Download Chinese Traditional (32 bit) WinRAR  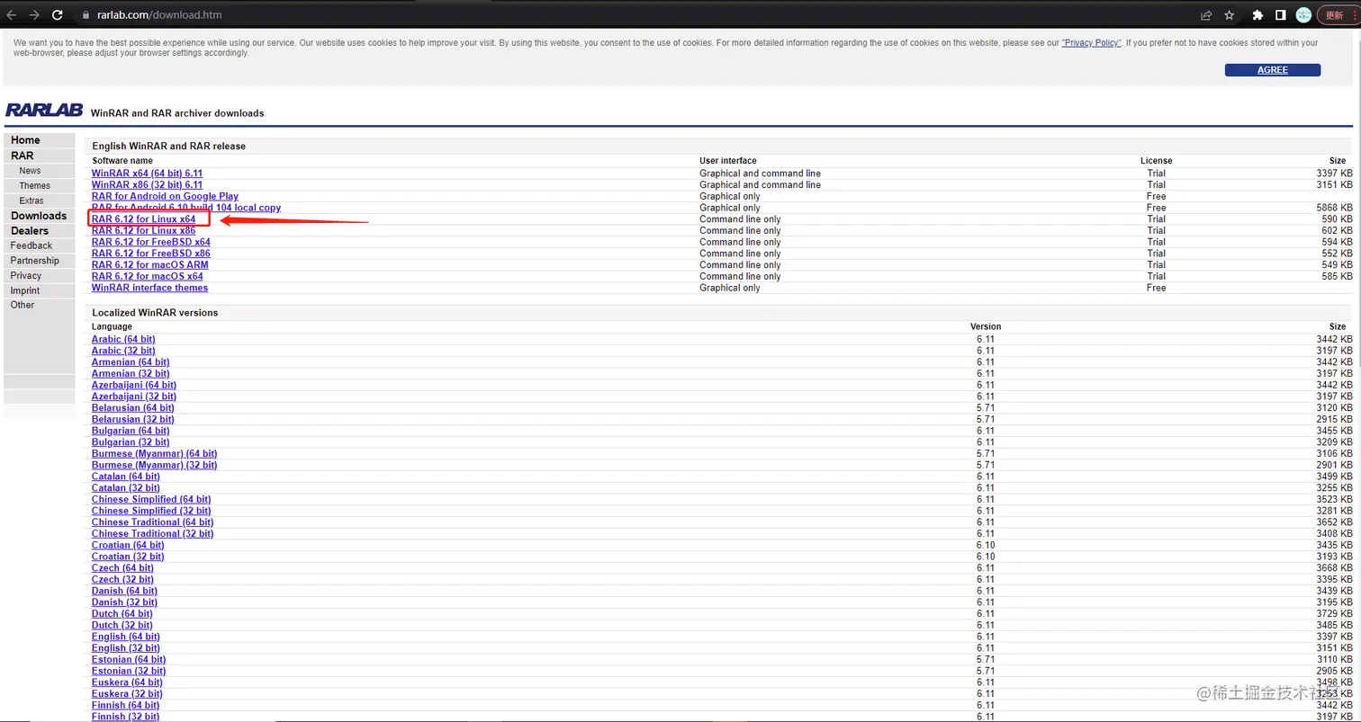click(152, 533)
